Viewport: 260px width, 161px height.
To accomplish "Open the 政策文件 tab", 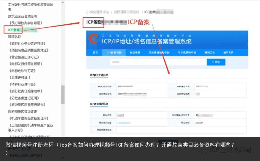I will click(x=228, y=52).
